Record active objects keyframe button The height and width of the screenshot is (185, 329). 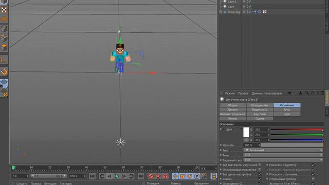151,176
